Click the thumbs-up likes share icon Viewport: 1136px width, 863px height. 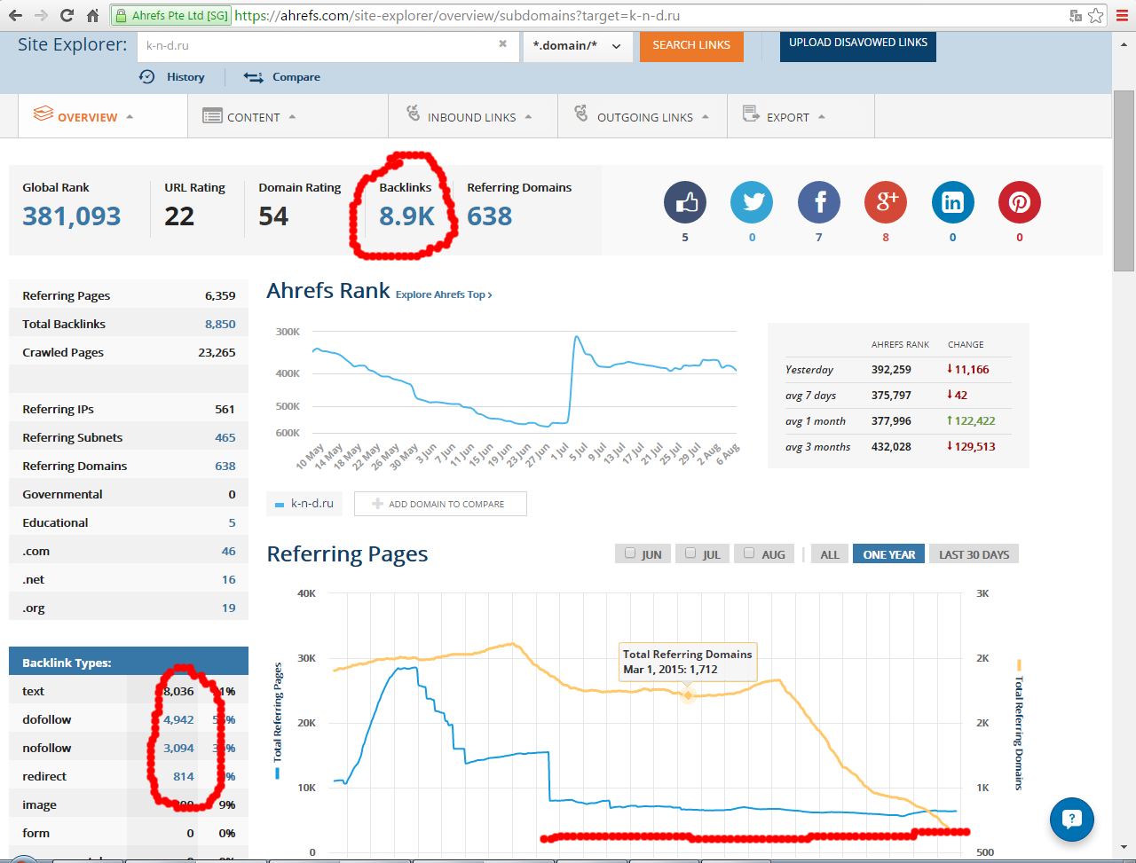[x=685, y=202]
